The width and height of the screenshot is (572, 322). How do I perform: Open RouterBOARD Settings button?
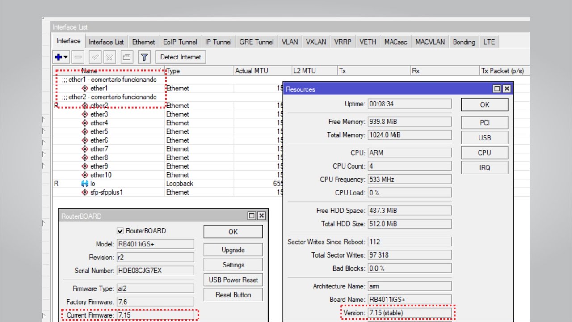point(233,265)
